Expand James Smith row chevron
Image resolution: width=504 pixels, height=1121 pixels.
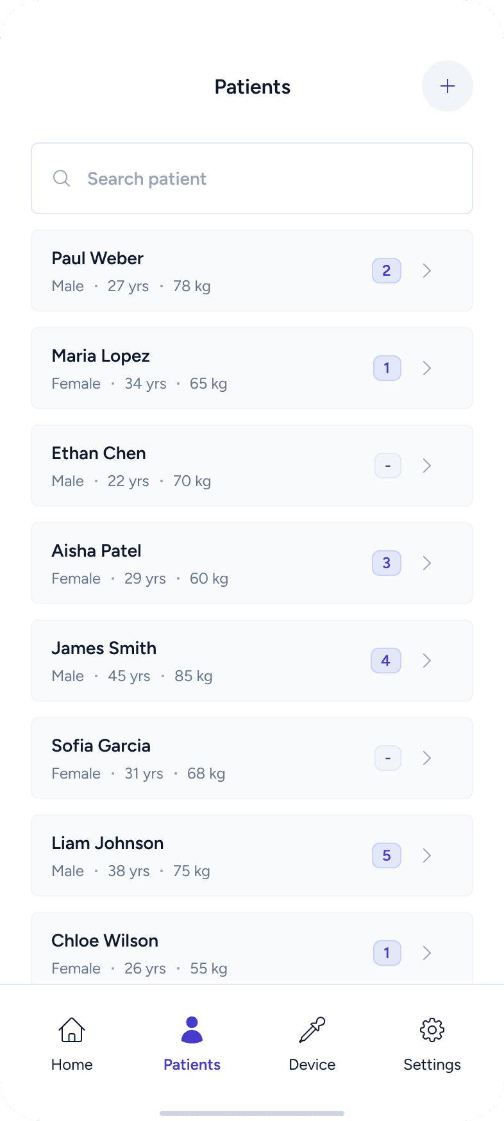pyautogui.click(x=427, y=661)
